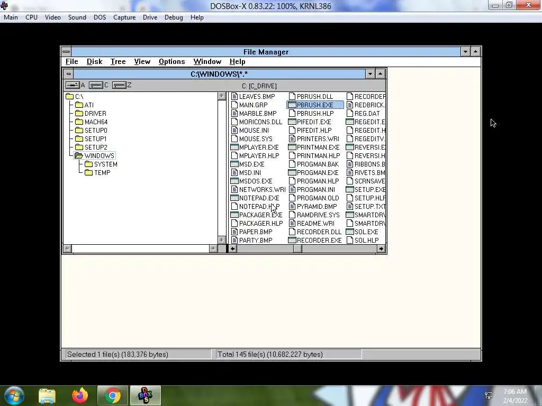Open C:\WINDOWS child window control-menu box

coord(68,74)
